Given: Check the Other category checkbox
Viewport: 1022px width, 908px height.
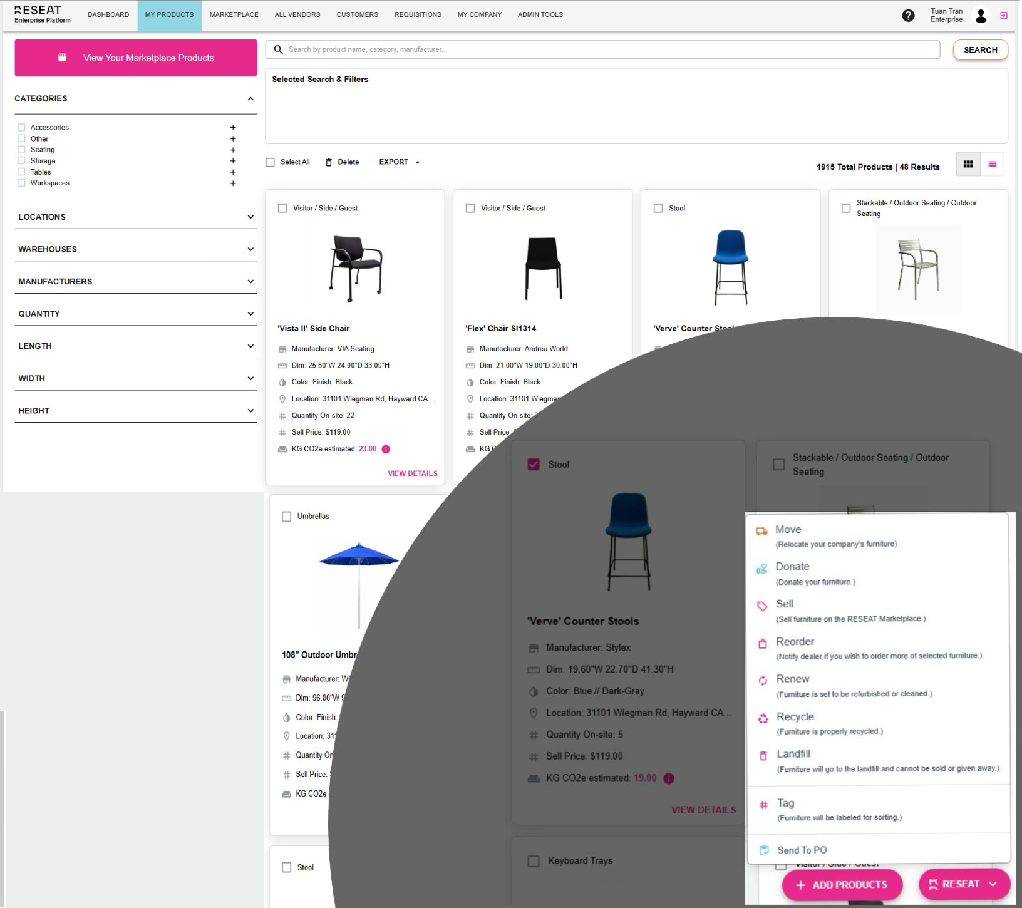Looking at the screenshot, I should click(x=21, y=138).
